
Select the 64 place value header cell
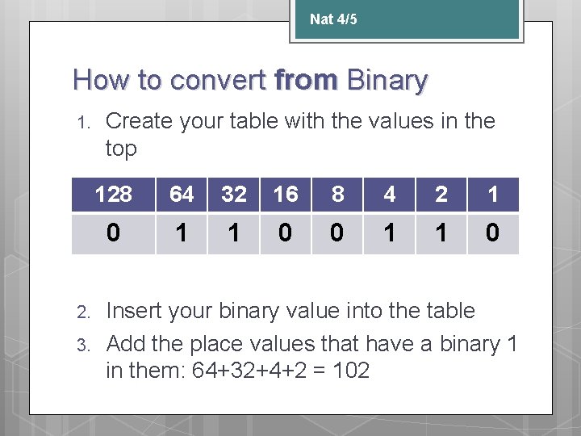click(x=182, y=195)
